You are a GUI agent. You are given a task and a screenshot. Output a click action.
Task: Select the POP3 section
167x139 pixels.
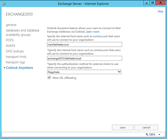pos(10,40)
